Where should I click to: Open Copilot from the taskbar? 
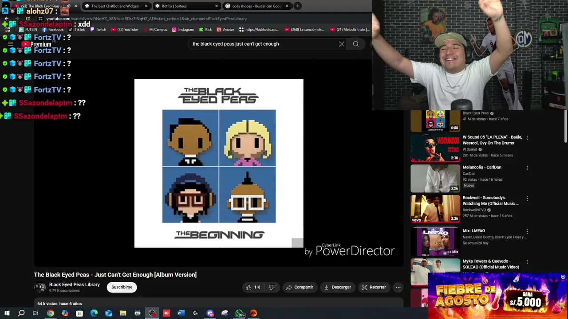click(x=65, y=313)
